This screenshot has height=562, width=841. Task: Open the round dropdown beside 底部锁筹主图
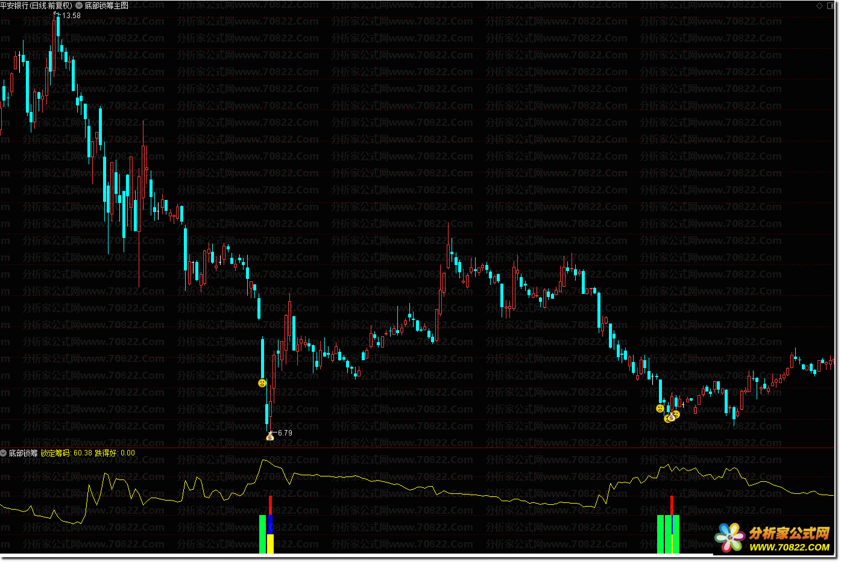[x=79, y=5]
